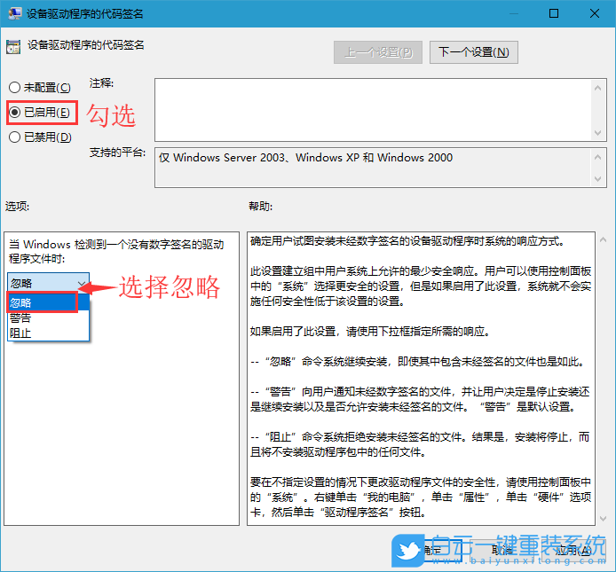Close the 设备驱动程序的代码签名 window
Screen dimensions: 616x572
tap(595, 13)
